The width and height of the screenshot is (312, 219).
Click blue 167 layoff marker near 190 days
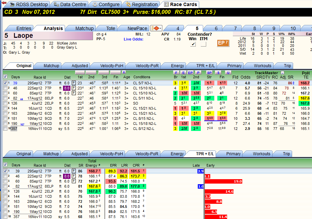(22, 125)
